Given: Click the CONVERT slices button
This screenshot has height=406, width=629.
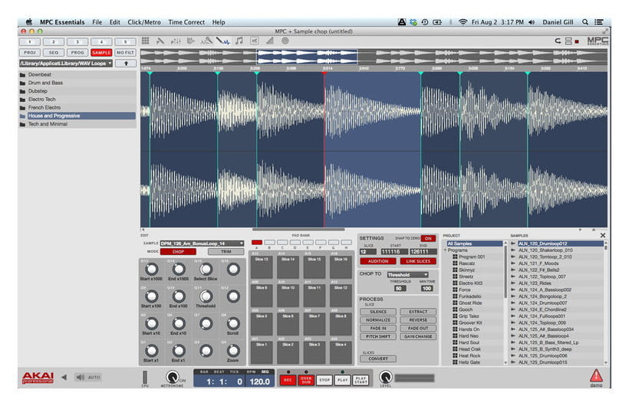Looking at the screenshot, I should tap(378, 359).
